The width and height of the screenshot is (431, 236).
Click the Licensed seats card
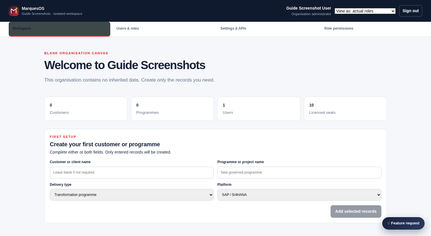(345, 109)
